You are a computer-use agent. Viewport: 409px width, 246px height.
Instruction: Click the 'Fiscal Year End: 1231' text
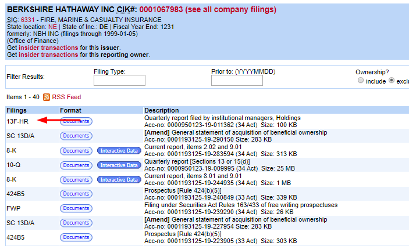[x=144, y=27]
